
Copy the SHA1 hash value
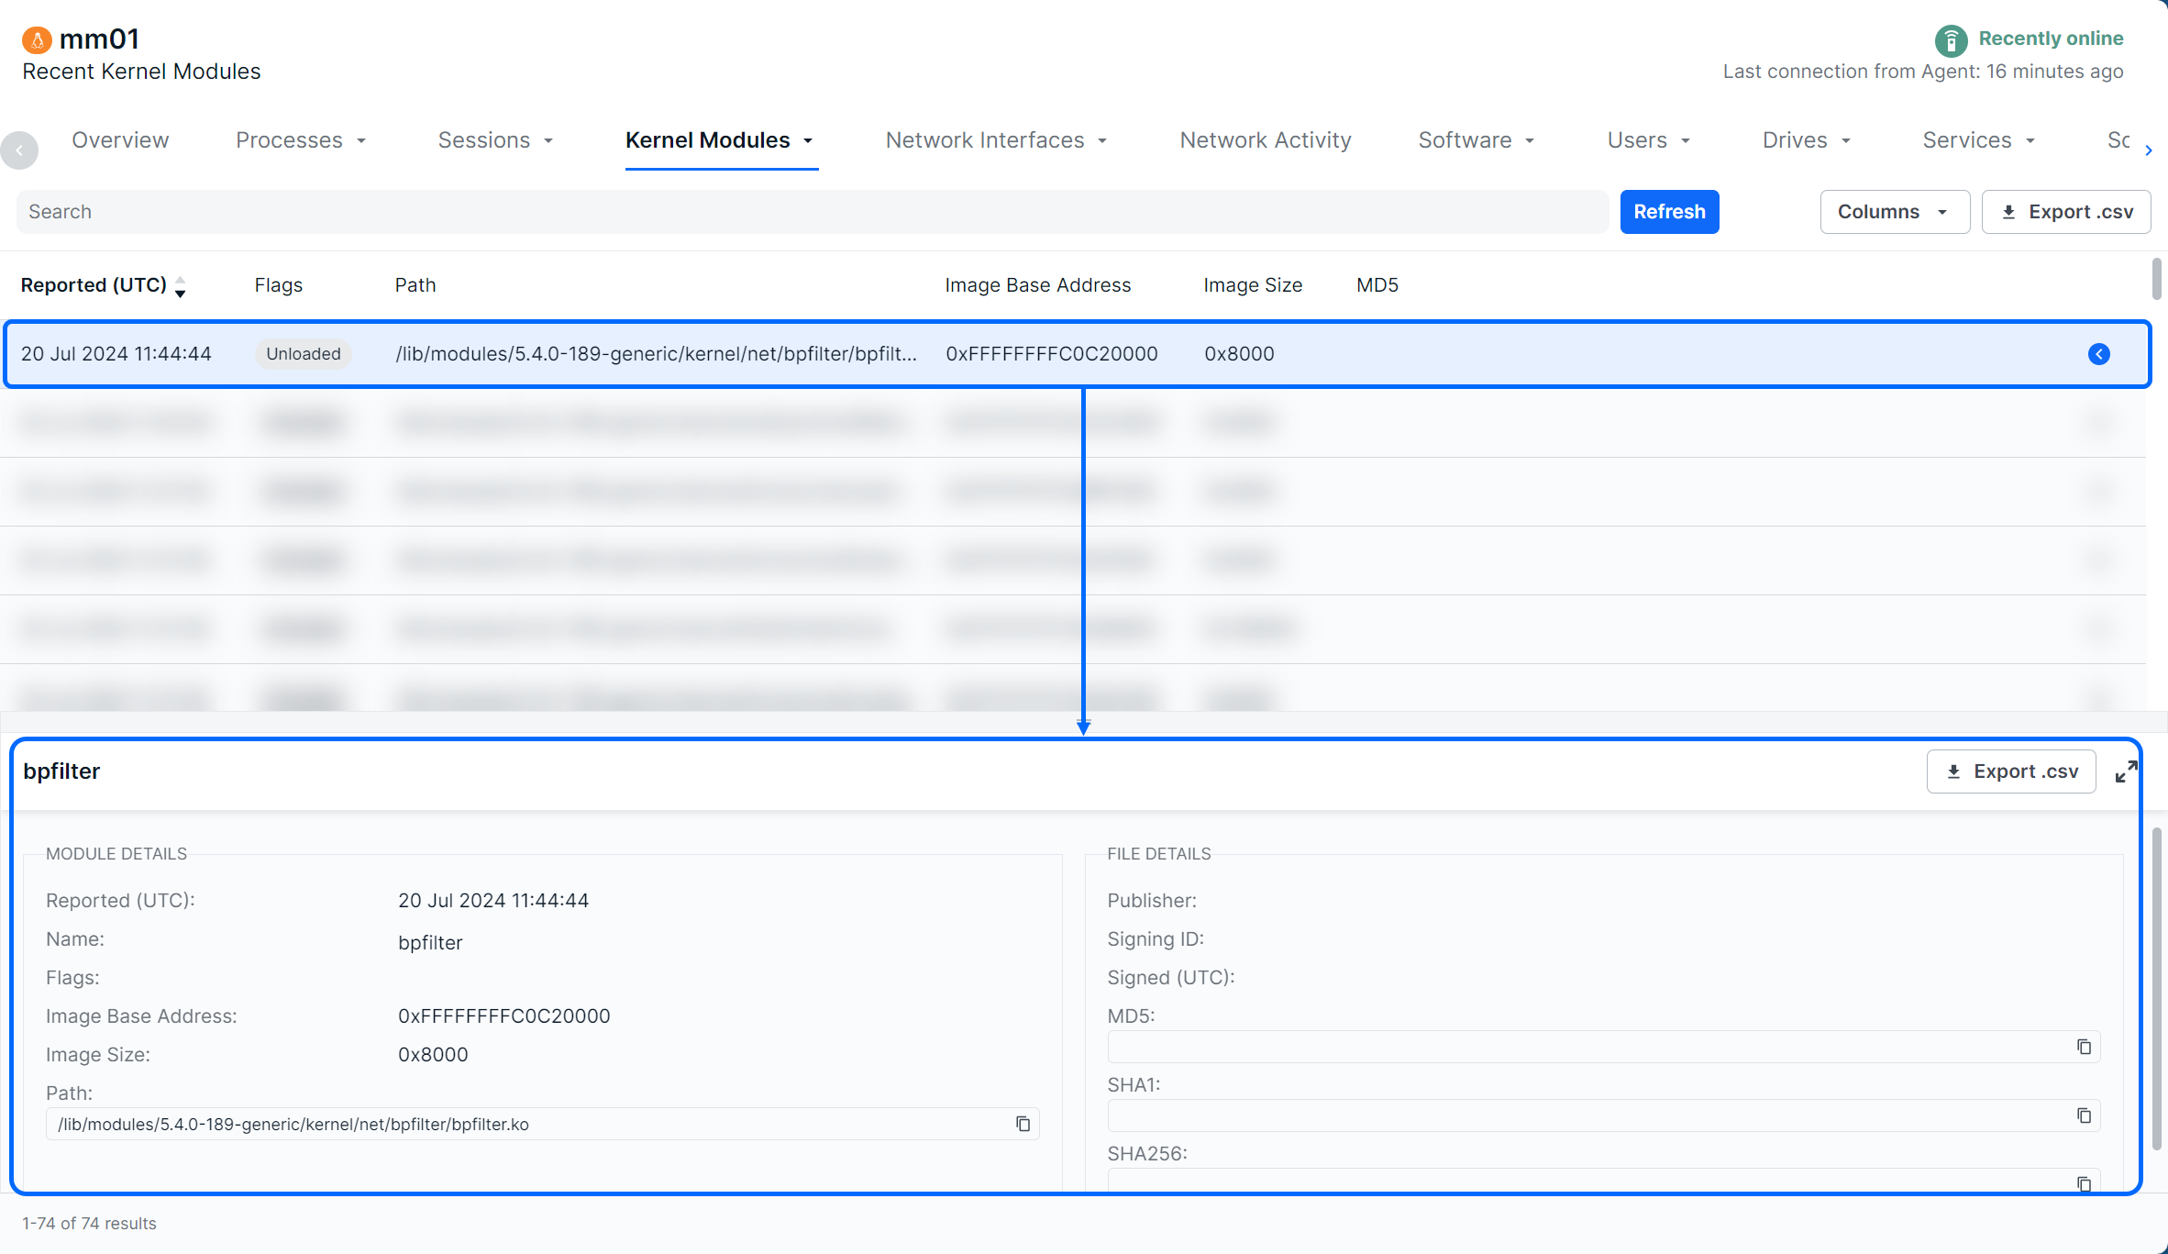2084,1115
